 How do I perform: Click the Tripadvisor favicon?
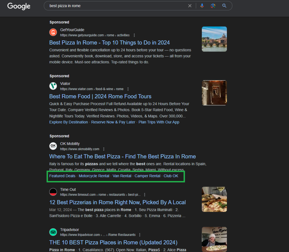click(53, 232)
